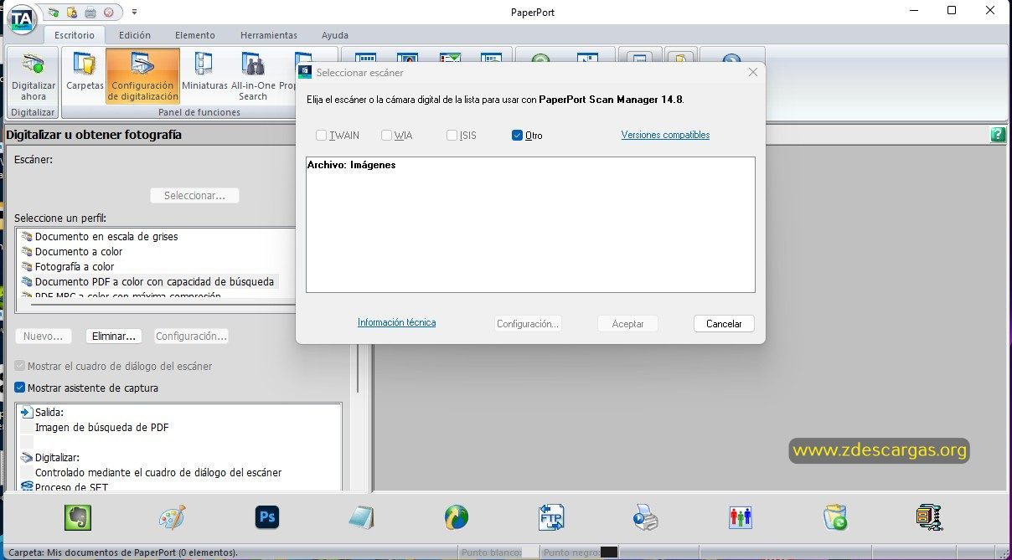Open the Elemento ribbon tab
The height and width of the screenshot is (560, 1012).
[x=195, y=35]
